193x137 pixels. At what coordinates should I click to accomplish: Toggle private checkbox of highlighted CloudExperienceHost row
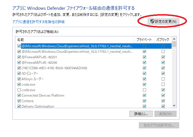pos(144,46)
